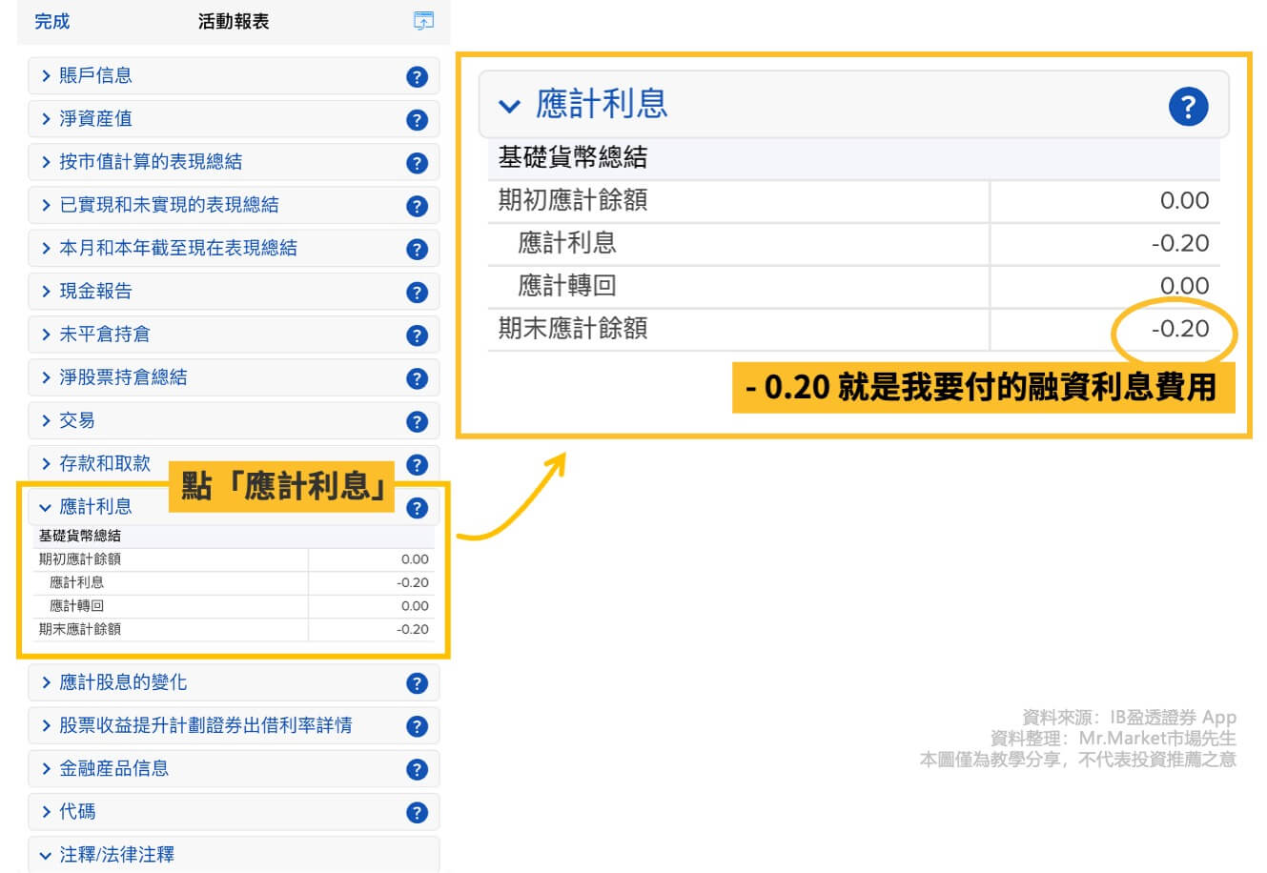Image resolution: width=1267 pixels, height=873 pixels.
Task: Open help icon for 未平倉持倉
Action: tap(417, 335)
